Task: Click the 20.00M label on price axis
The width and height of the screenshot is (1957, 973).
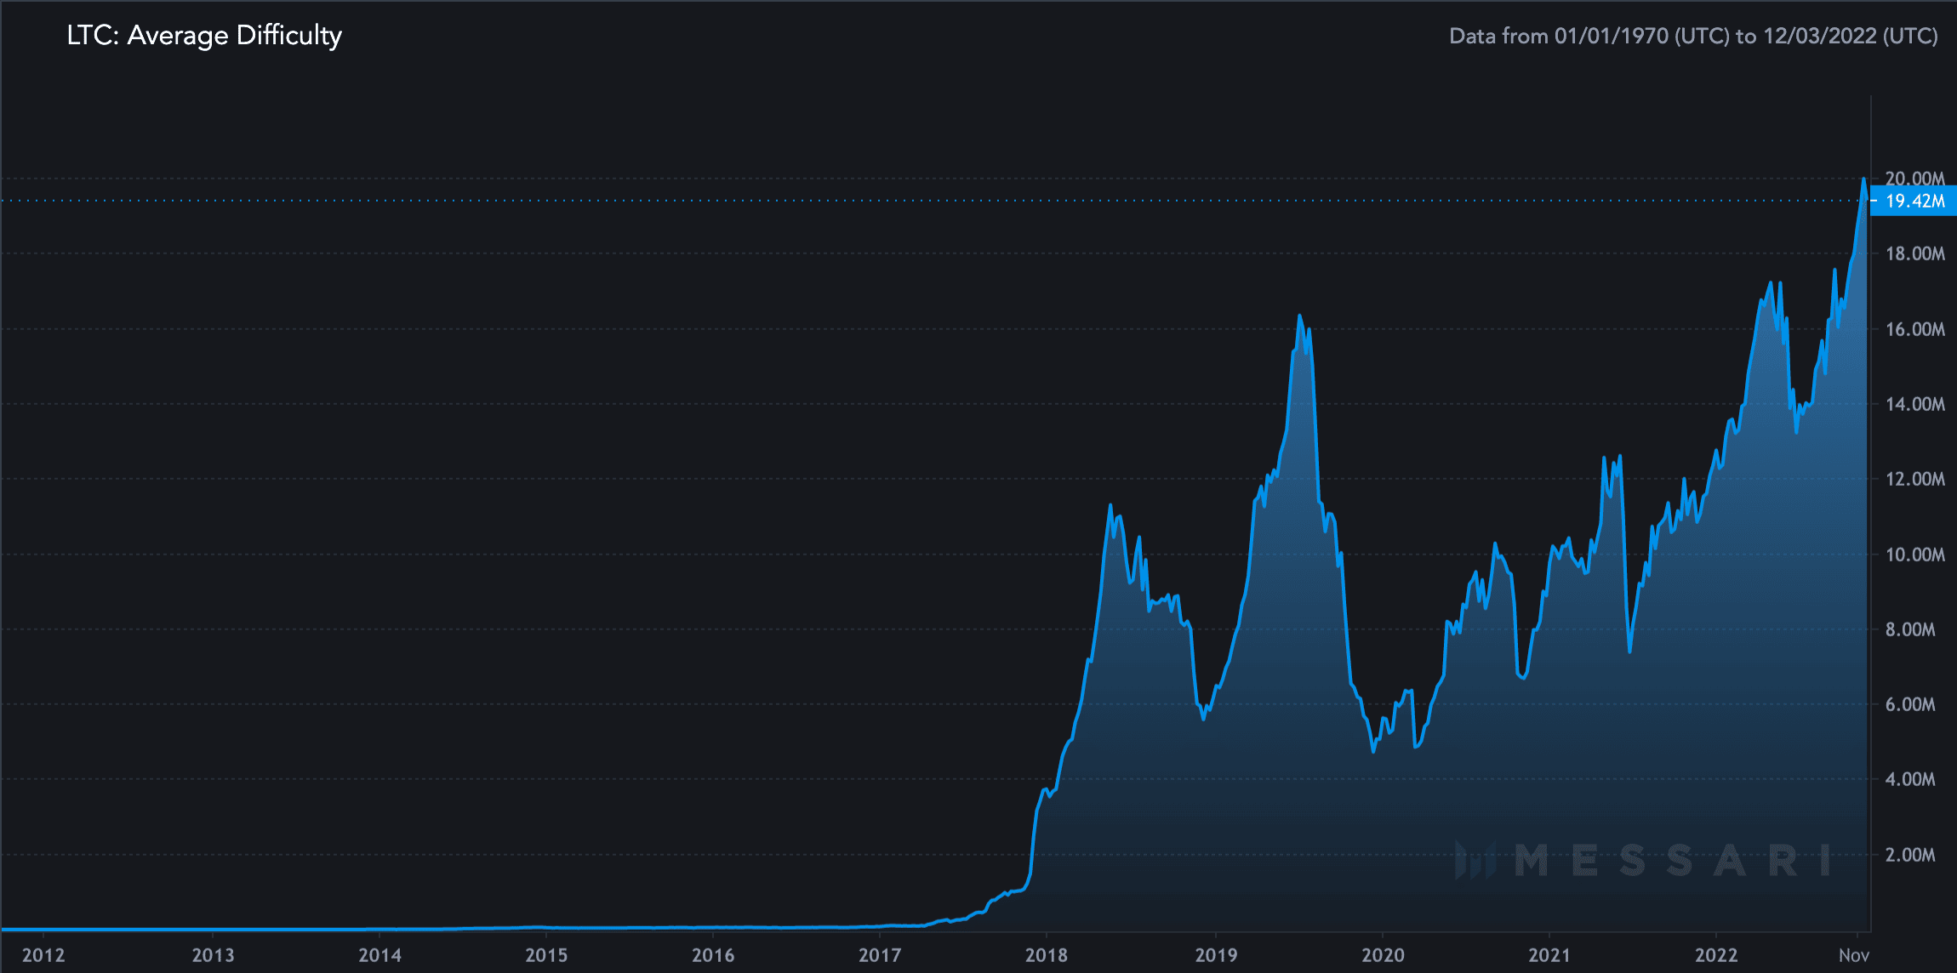Action: pyautogui.click(x=1914, y=179)
